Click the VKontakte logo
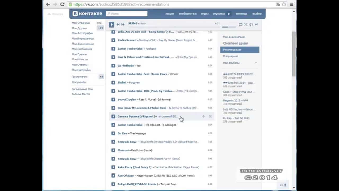The height and width of the screenshot is (191, 339). click(x=87, y=14)
